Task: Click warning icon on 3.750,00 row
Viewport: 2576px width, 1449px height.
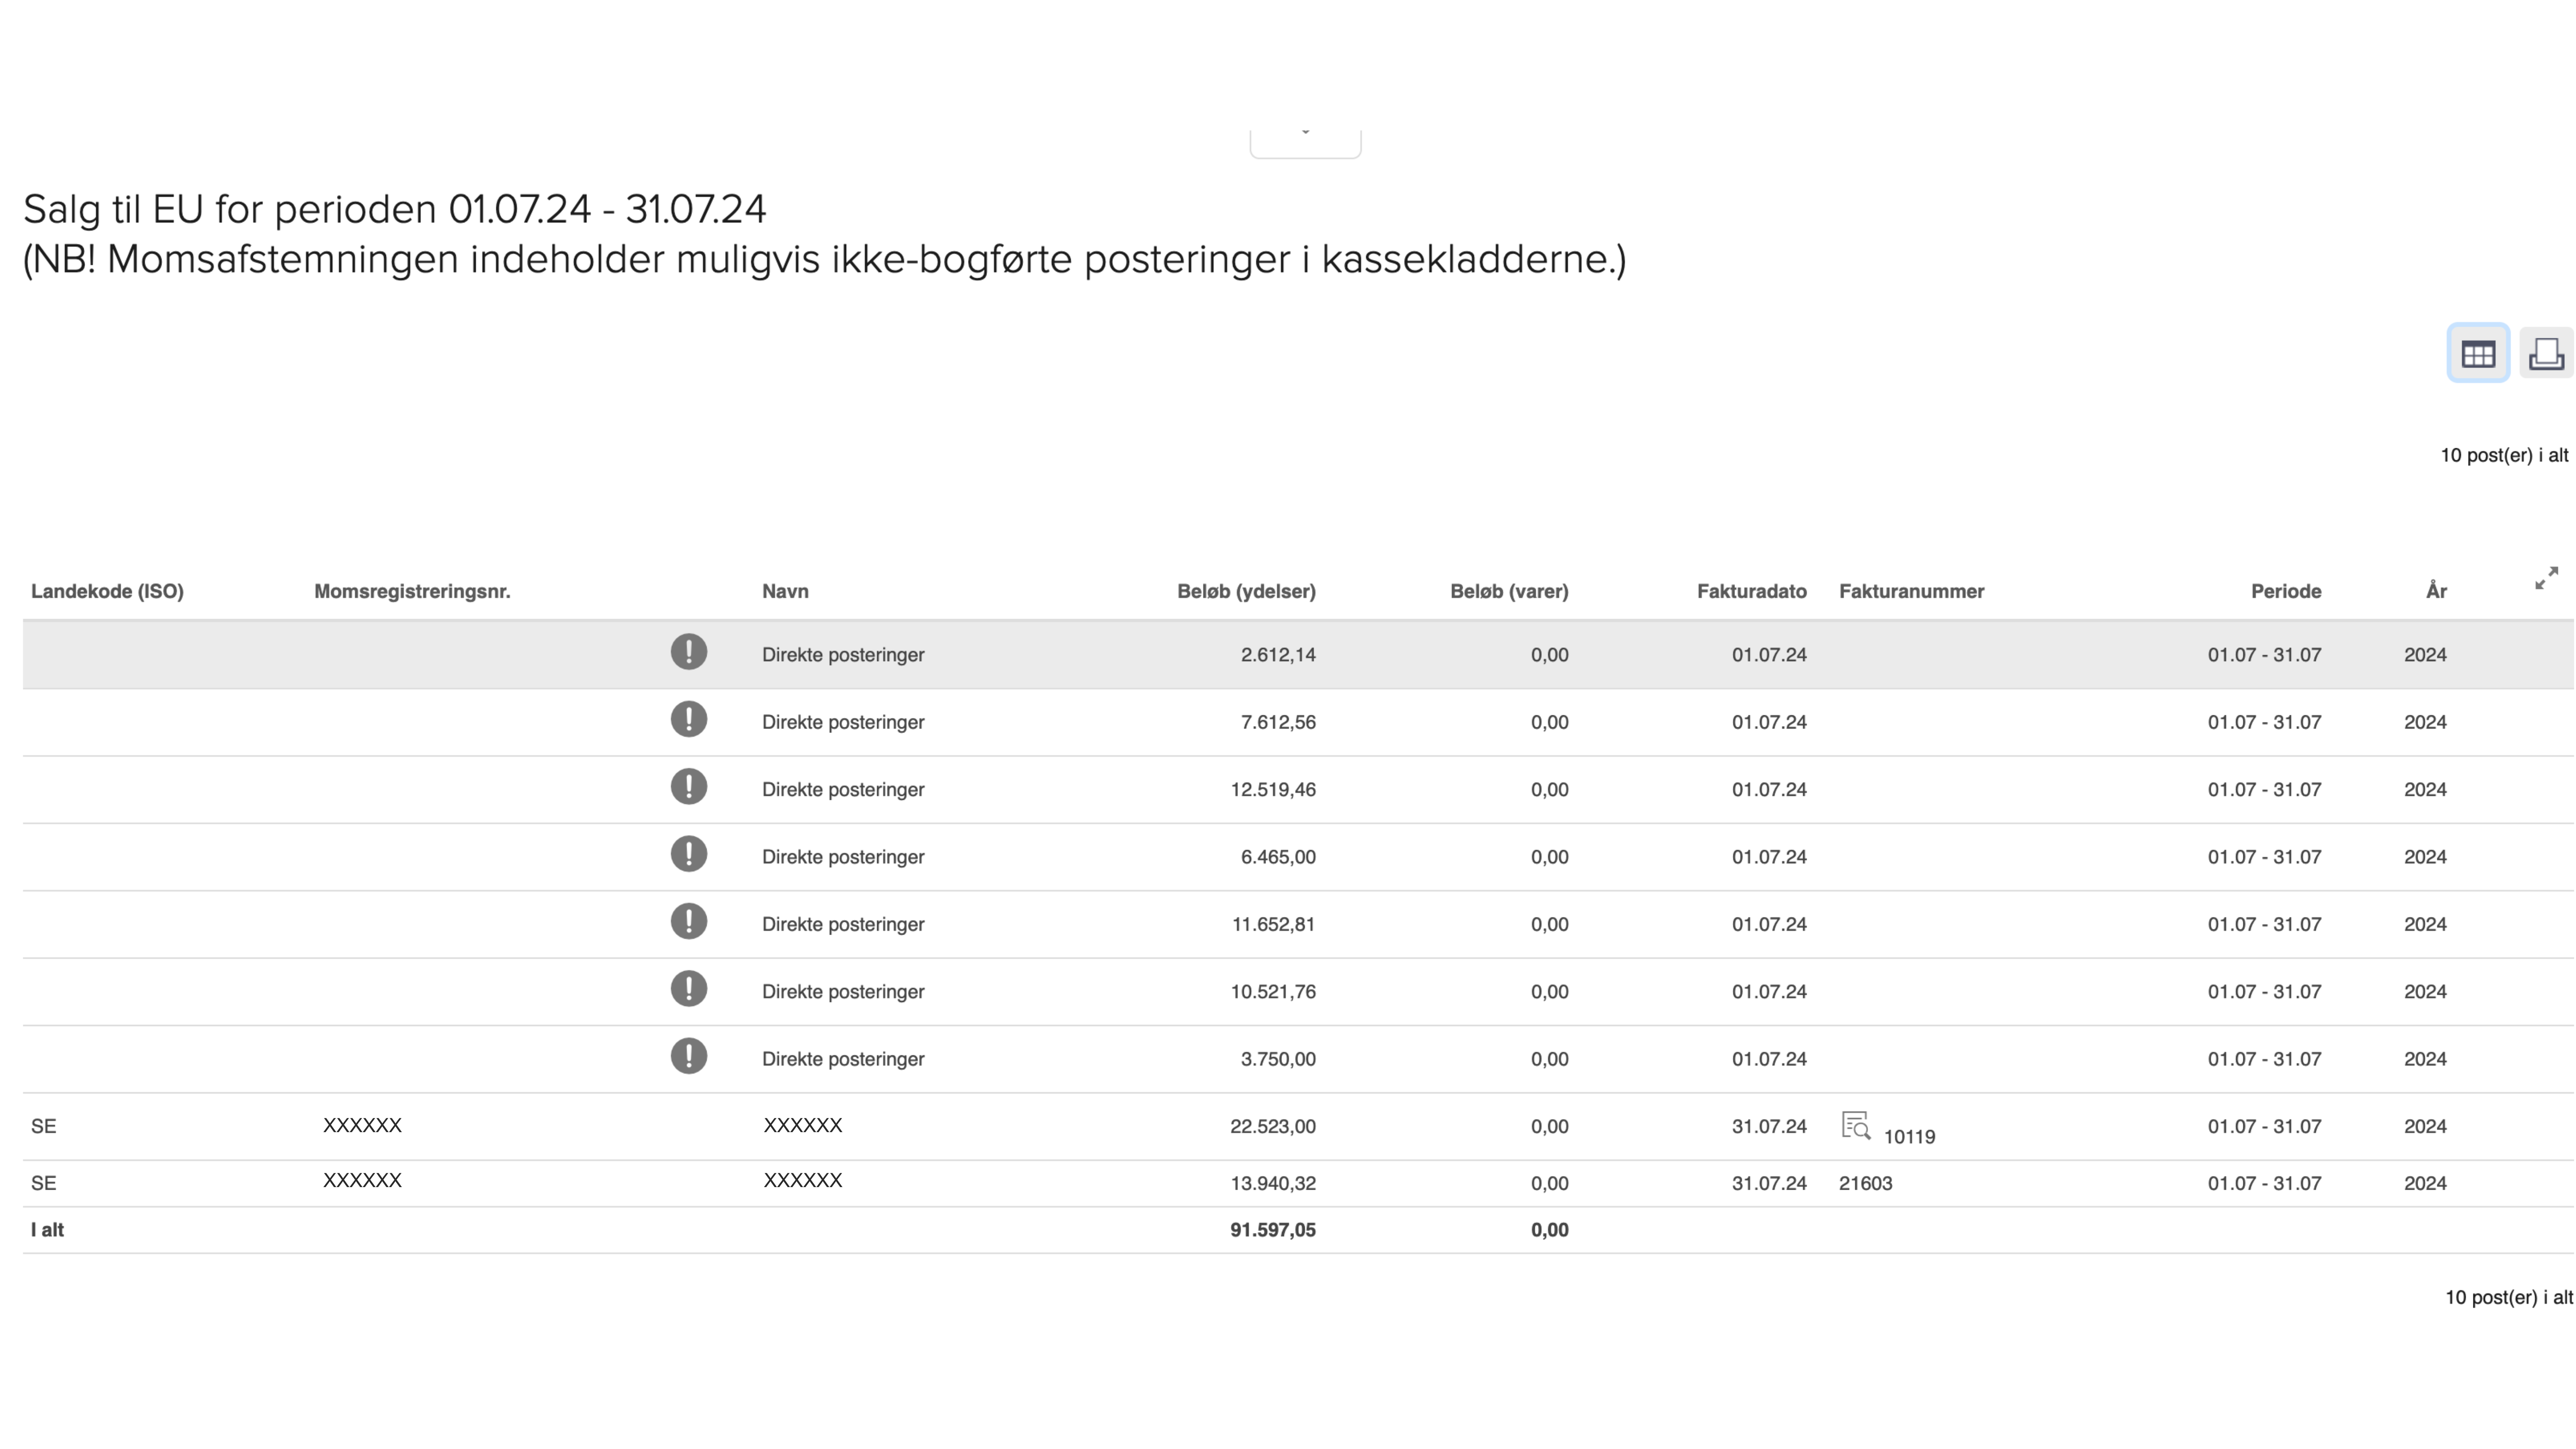Action: [689, 1056]
